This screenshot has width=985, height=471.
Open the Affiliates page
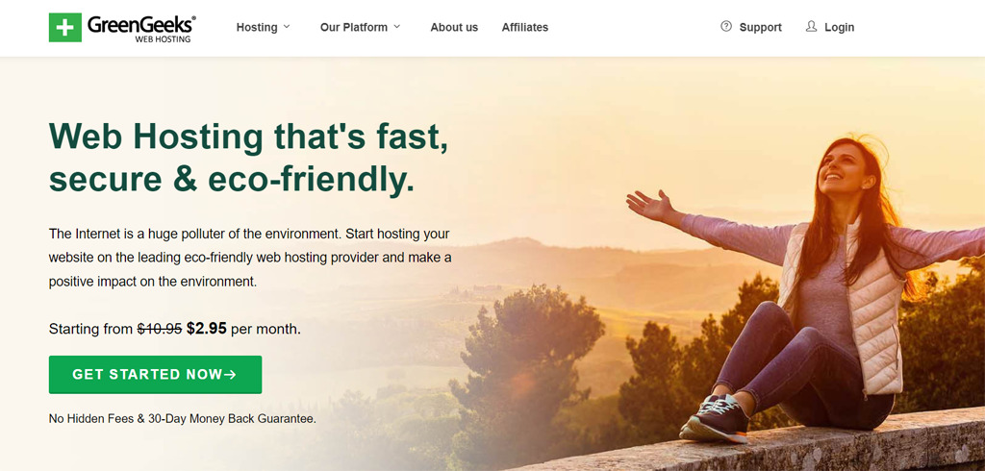click(524, 27)
